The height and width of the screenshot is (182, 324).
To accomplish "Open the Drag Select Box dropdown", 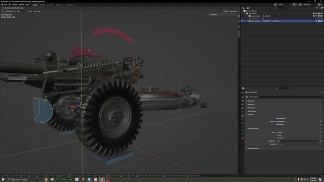I will click(37, 11).
